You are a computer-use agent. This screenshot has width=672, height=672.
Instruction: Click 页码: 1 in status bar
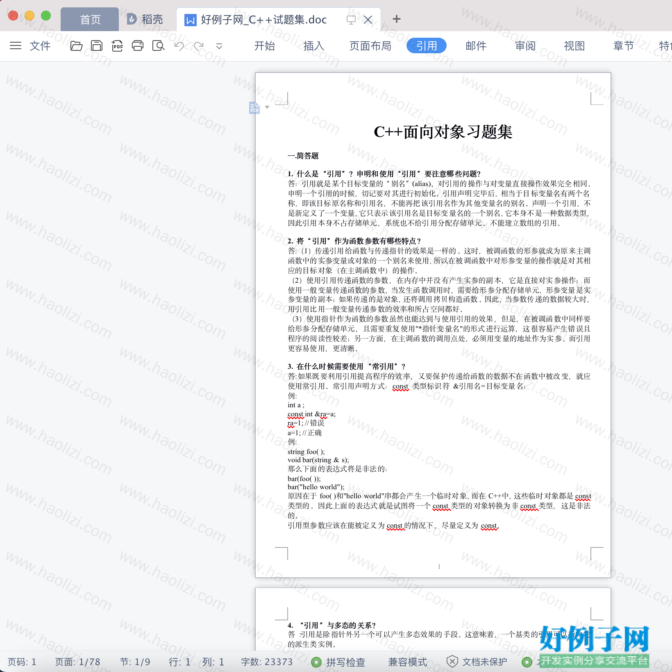pos(22,662)
